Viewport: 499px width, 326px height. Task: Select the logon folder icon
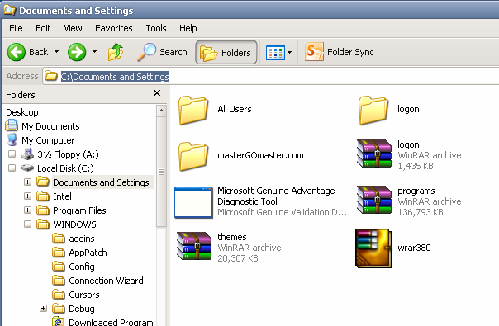point(373,110)
